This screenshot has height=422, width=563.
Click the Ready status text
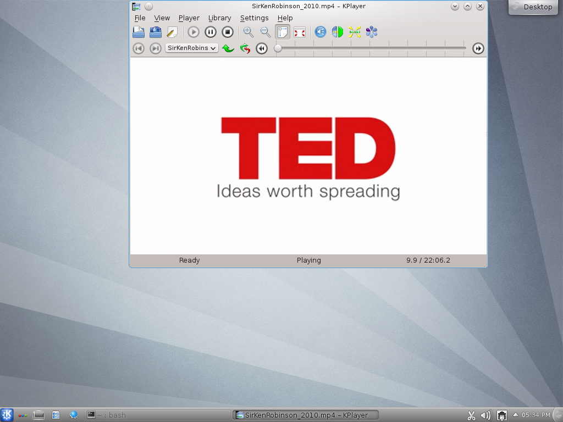tap(189, 260)
